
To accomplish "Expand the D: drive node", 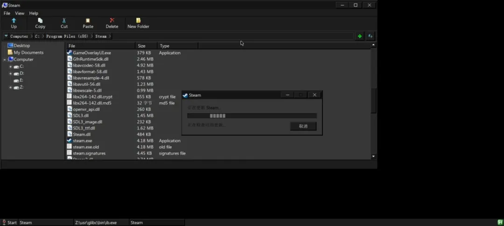I will click(11, 73).
